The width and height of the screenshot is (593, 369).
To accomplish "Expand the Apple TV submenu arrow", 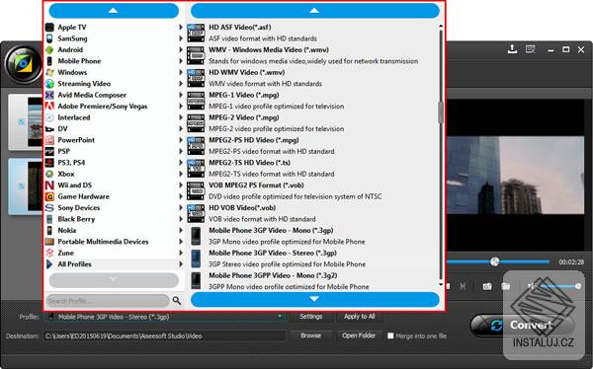I will [x=181, y=28].
